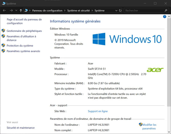Image resolution: width=171 pixels, height=134 pixels.
Task: Click the "8.00 Go (7.87 Go utilisable)" value
Action: point(104,83)
